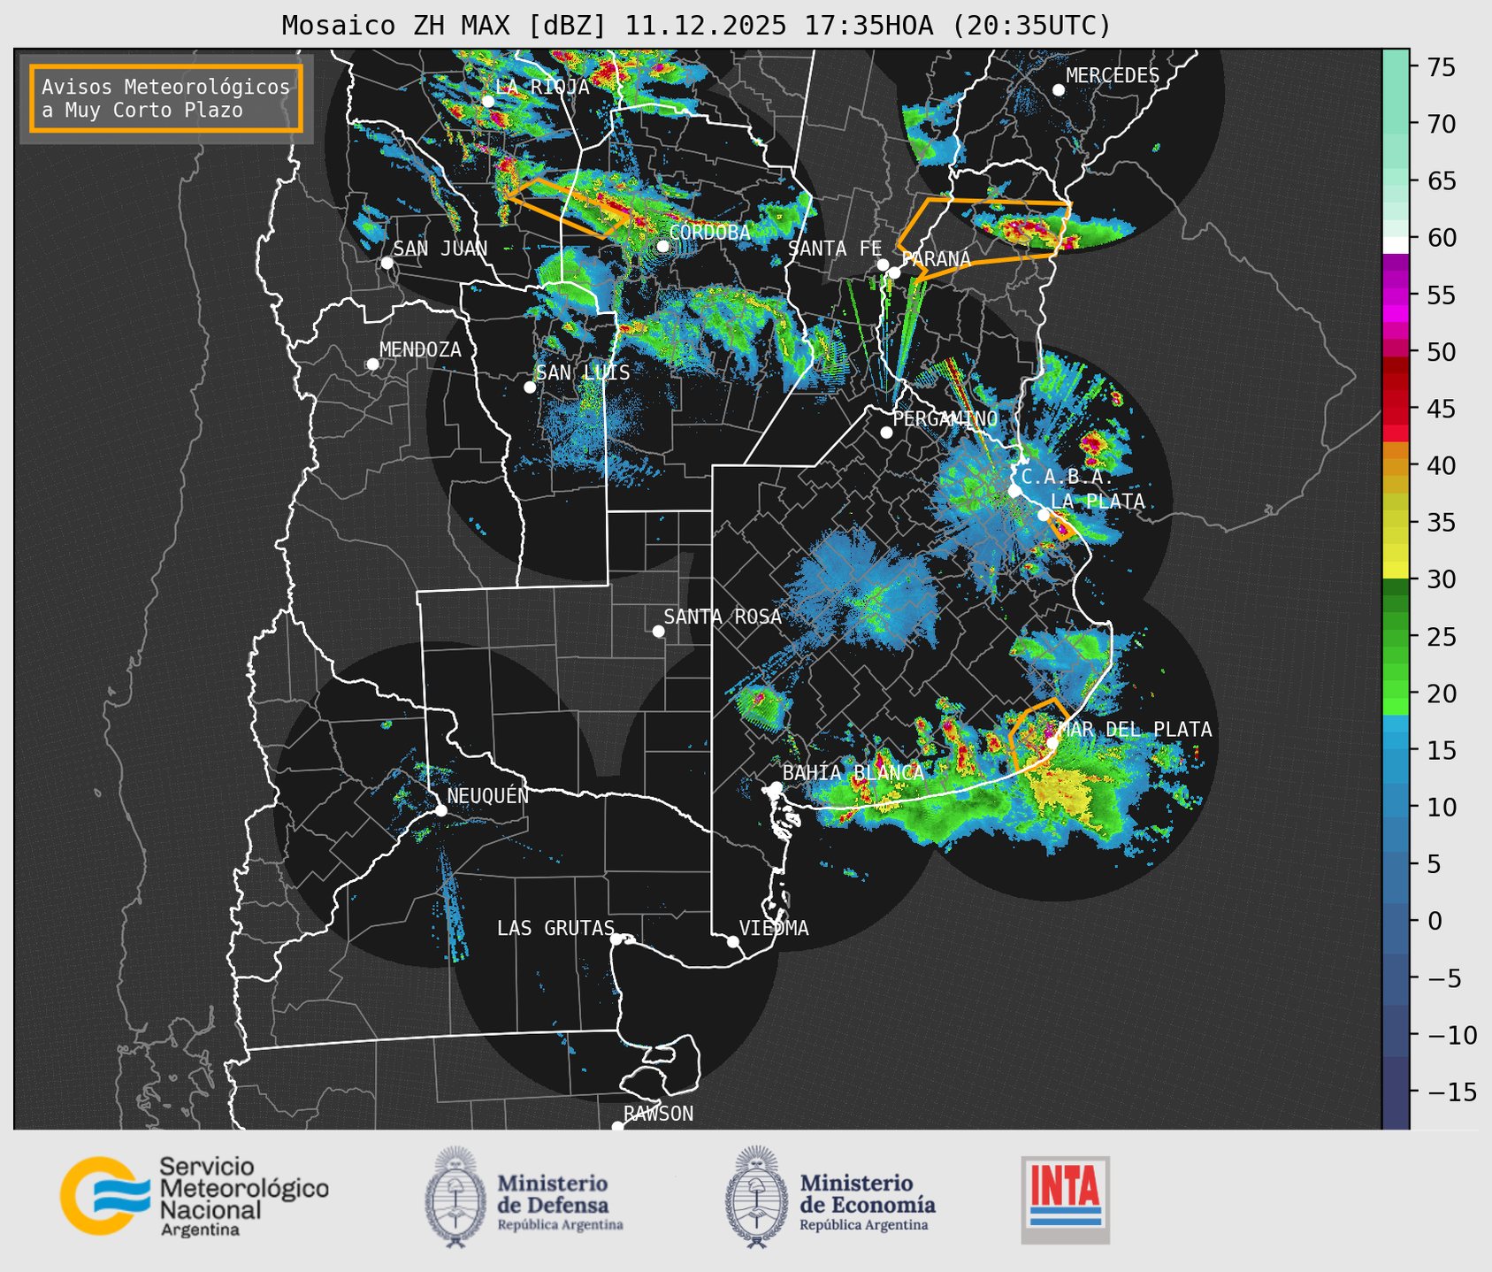
Task: Click the 50 tick label on colorbar
Action: click(1441, 352)
